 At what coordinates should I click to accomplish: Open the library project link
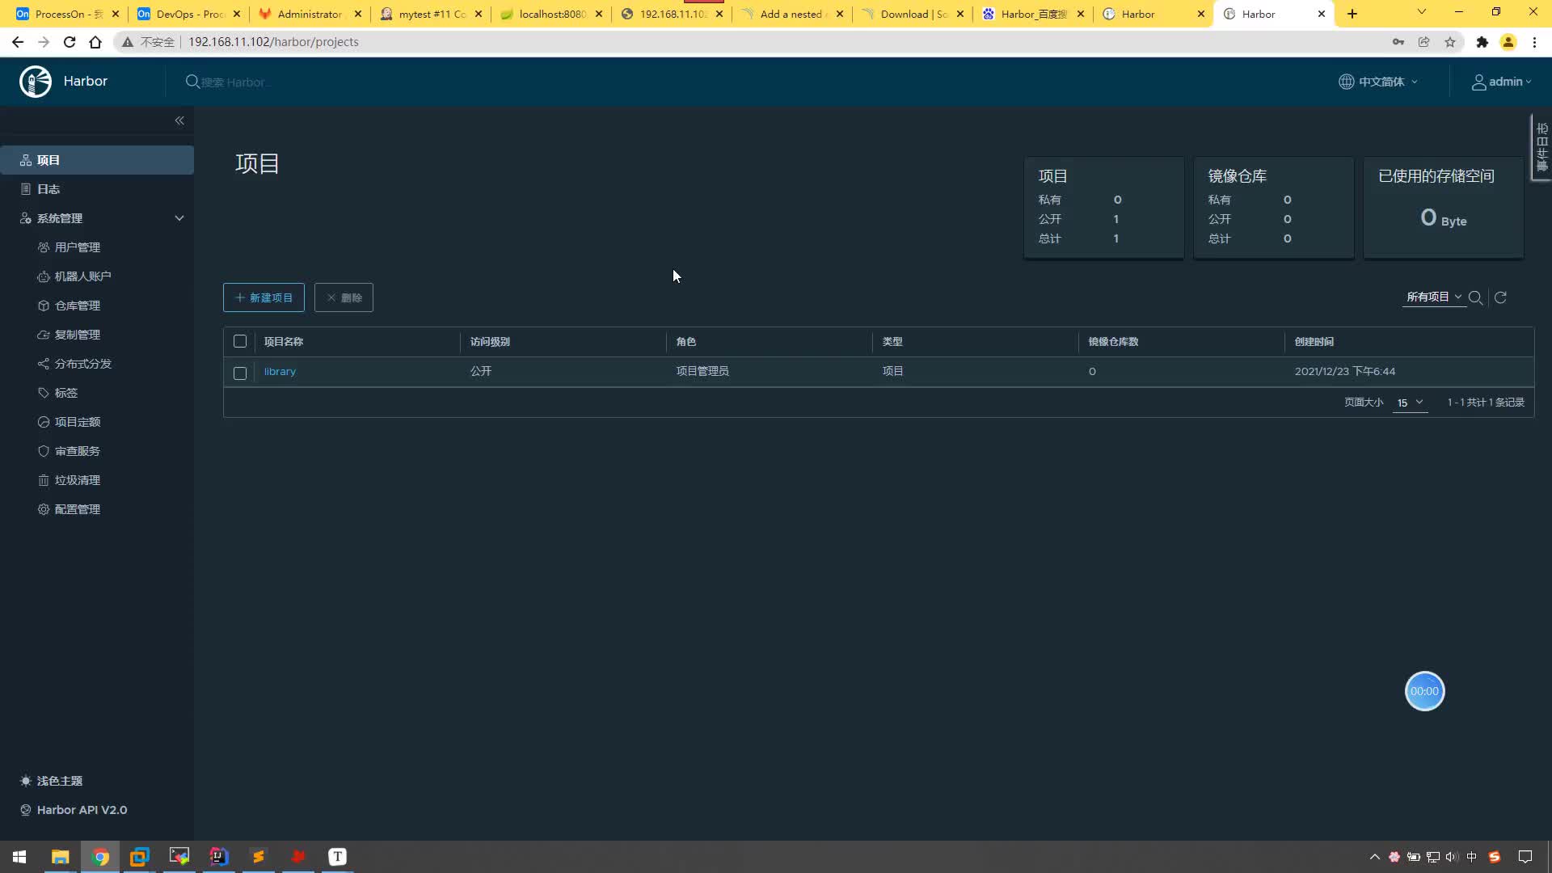click(280, 371)
